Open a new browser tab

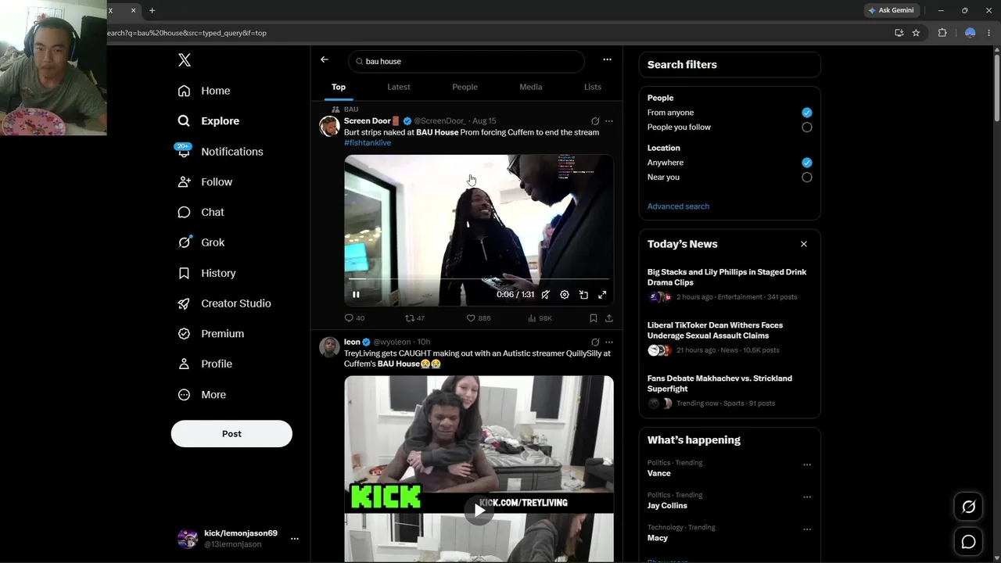pos(152,10)
